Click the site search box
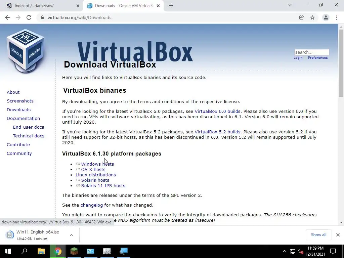The width and height of the screenshot is (344, 258). (311, 52)
